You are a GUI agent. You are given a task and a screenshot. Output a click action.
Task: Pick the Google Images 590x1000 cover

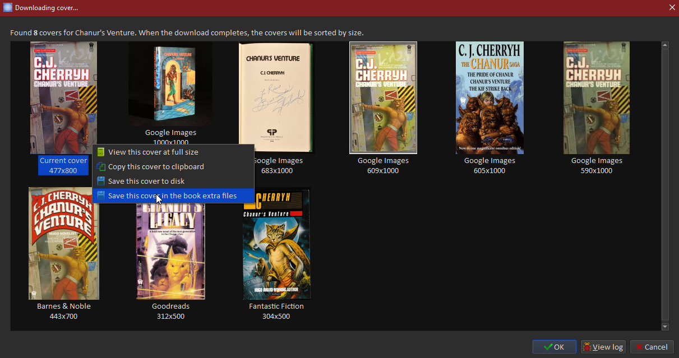click(597, 98)
